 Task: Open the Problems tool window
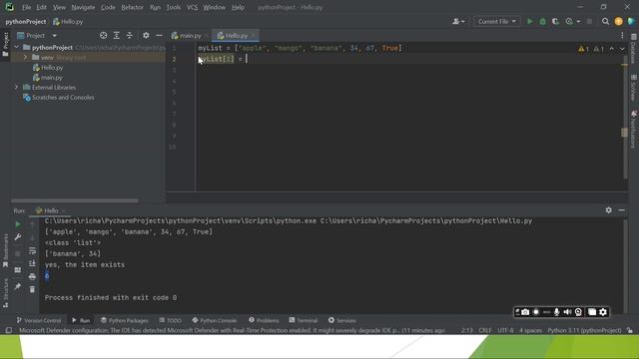tap(264, 320)
